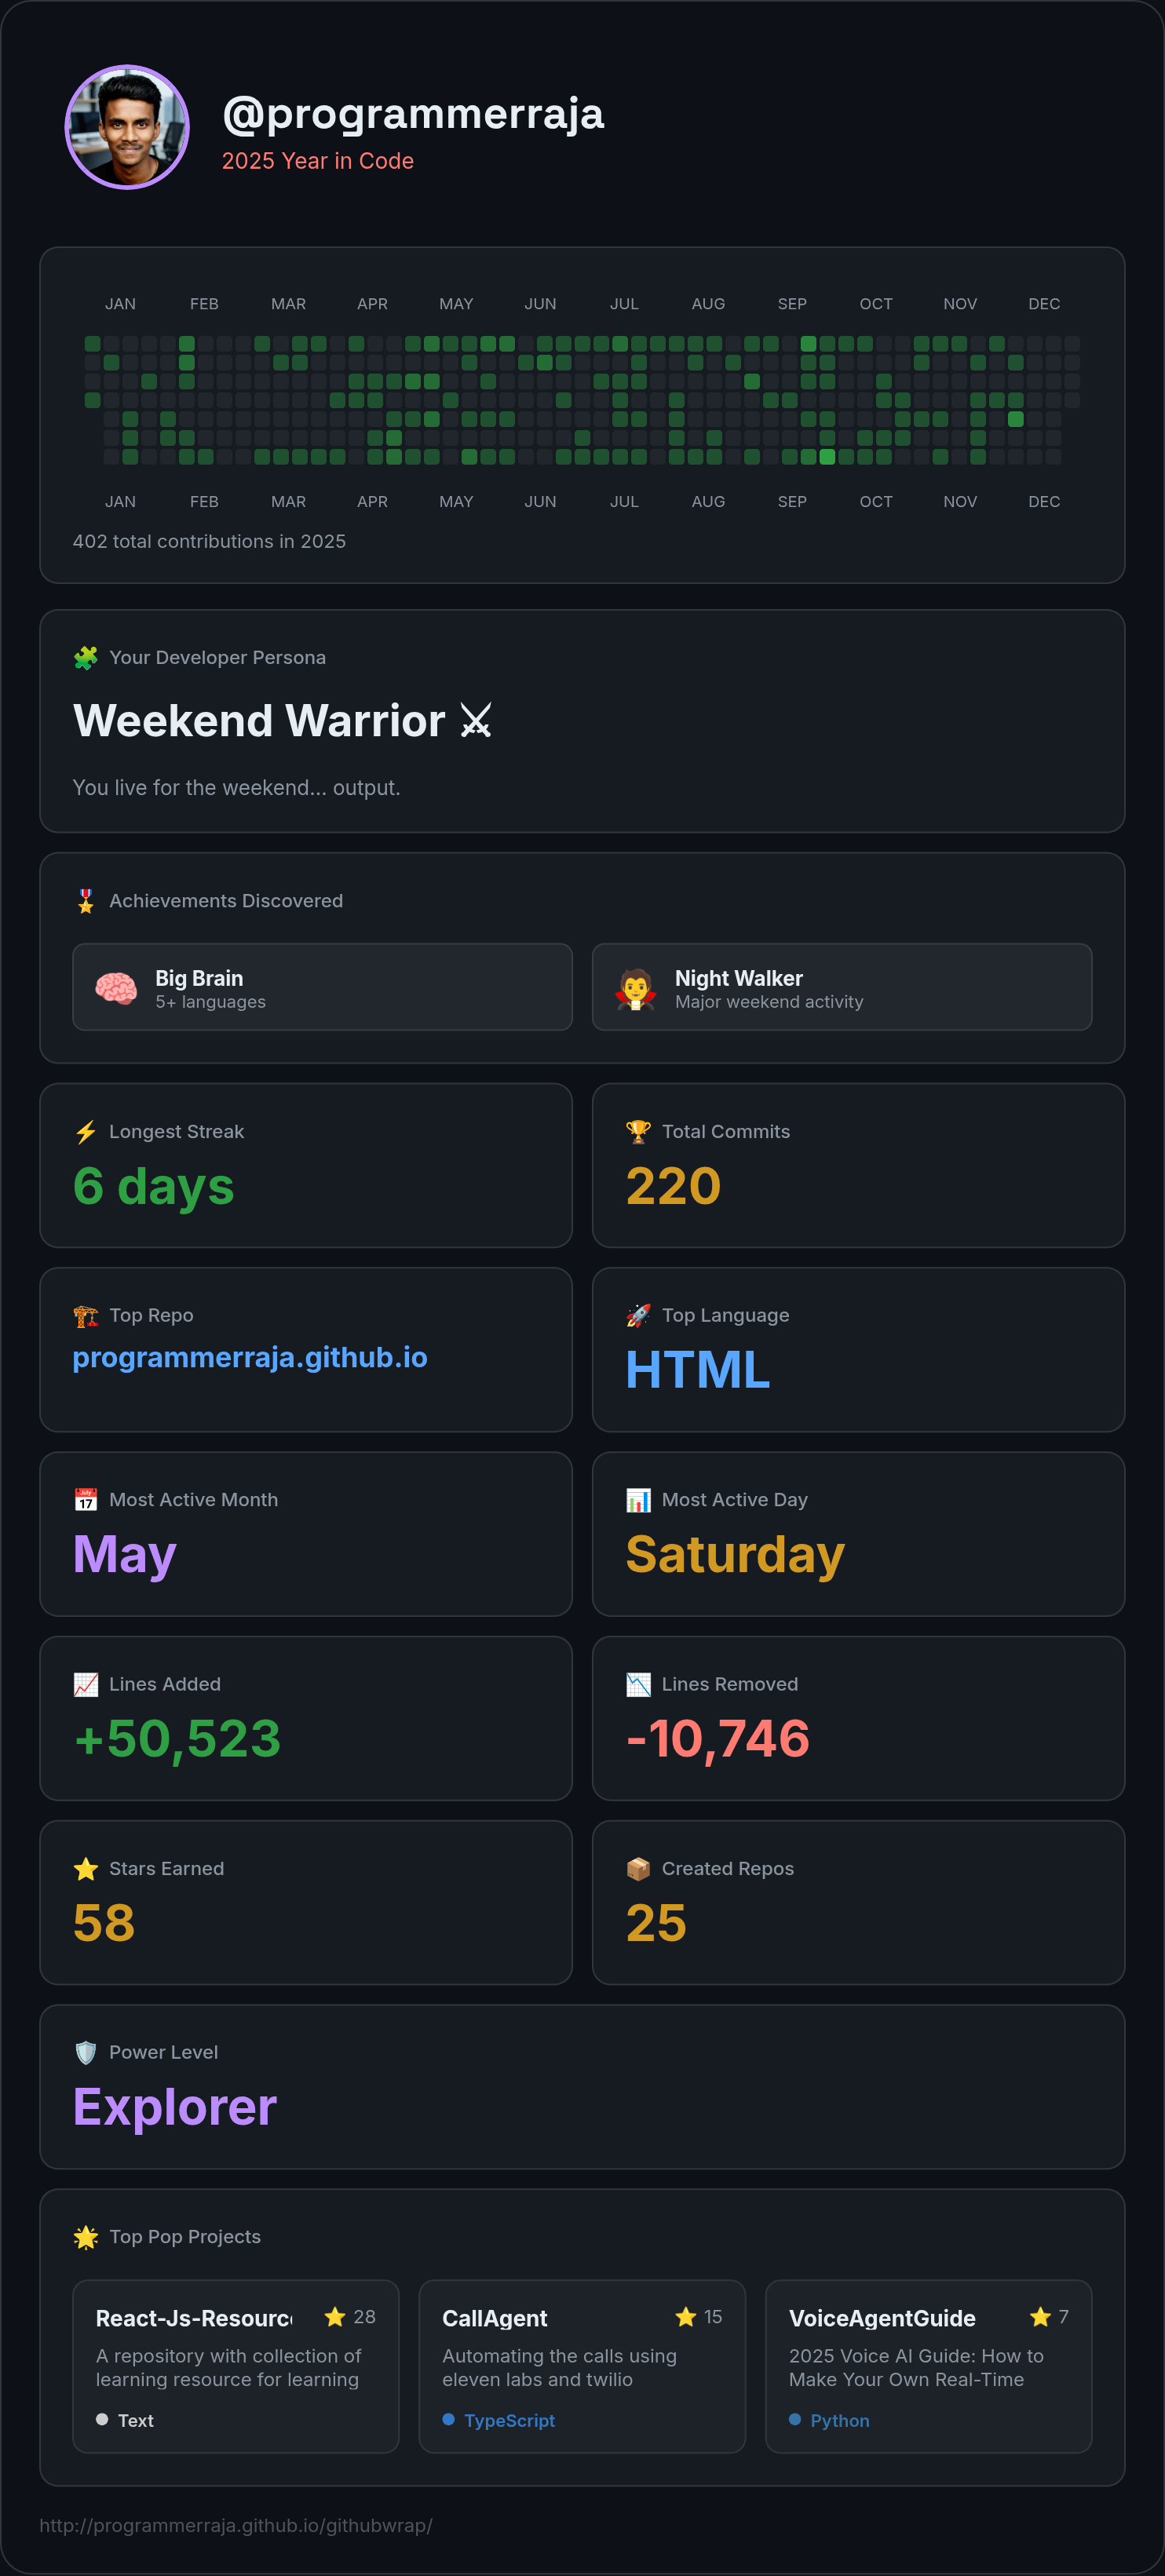
Task: Click the rocket Top Language icon
Action: (x=638, y=1315)
